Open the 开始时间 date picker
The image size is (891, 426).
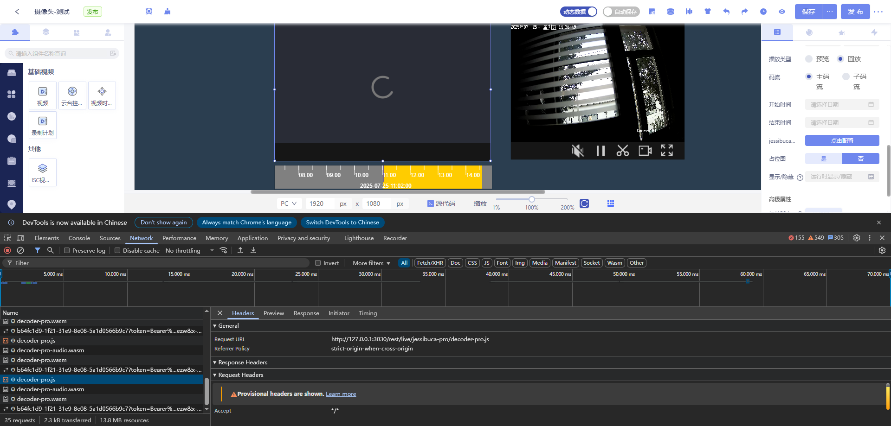pyautogui.click(x=842, y=105)
